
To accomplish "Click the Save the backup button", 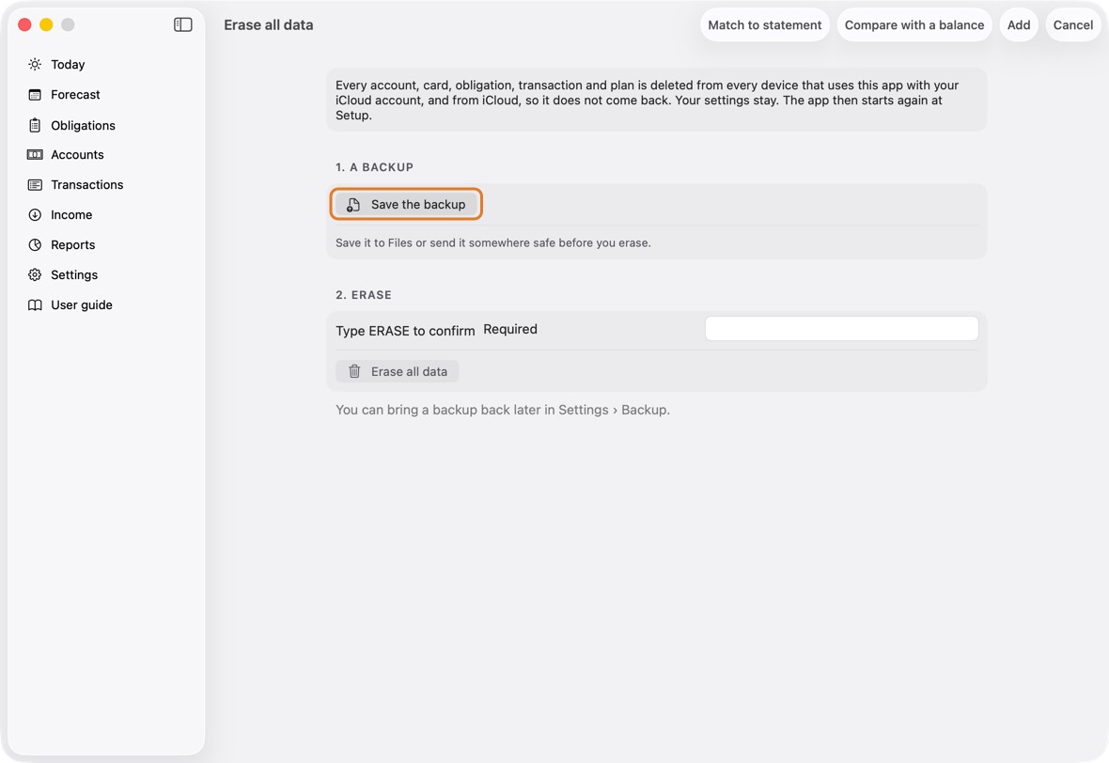I will pyautogui.click(x=407, y=204).
